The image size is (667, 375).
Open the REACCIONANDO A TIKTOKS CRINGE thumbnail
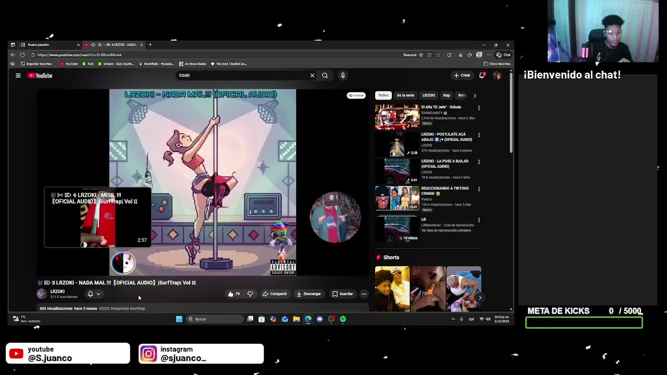(397, 198)
